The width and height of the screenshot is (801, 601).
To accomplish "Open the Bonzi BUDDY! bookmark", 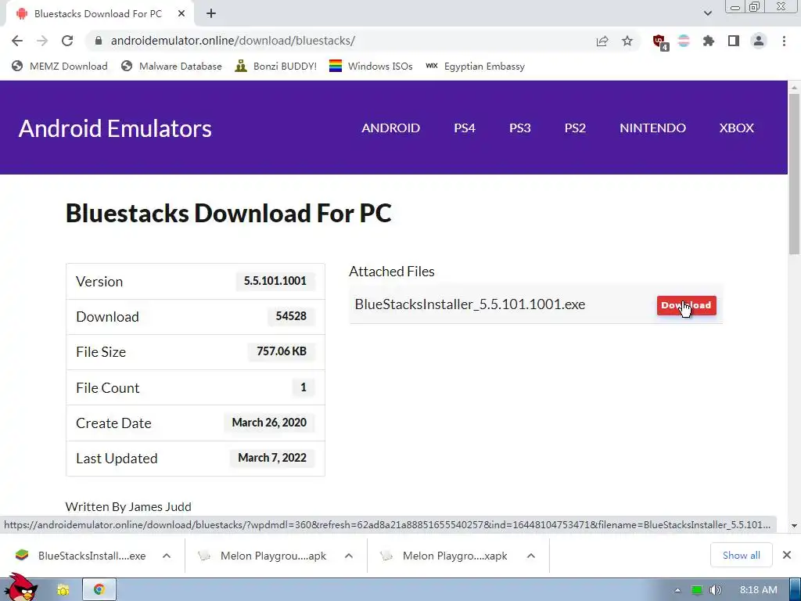I will pyautogui.click(x=275, y=66).
